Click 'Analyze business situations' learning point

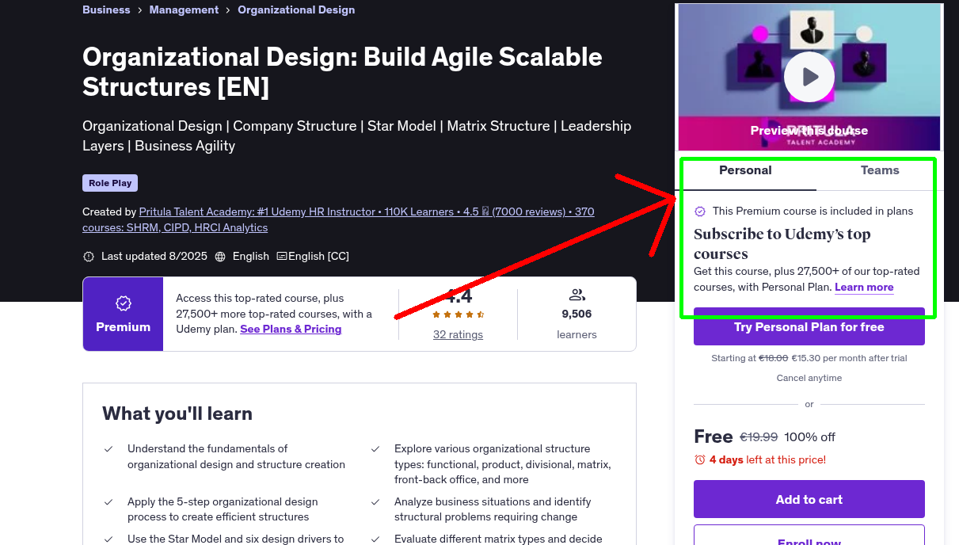[x=493, y=509]
